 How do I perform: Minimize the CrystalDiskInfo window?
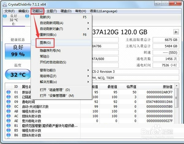click(x=158, y=3)
